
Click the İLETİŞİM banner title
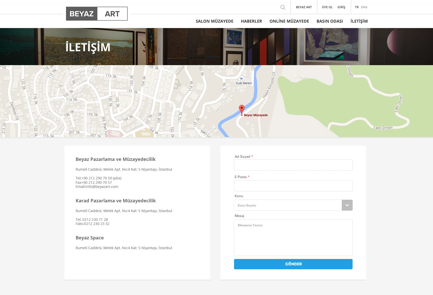[x=88, y=47]
